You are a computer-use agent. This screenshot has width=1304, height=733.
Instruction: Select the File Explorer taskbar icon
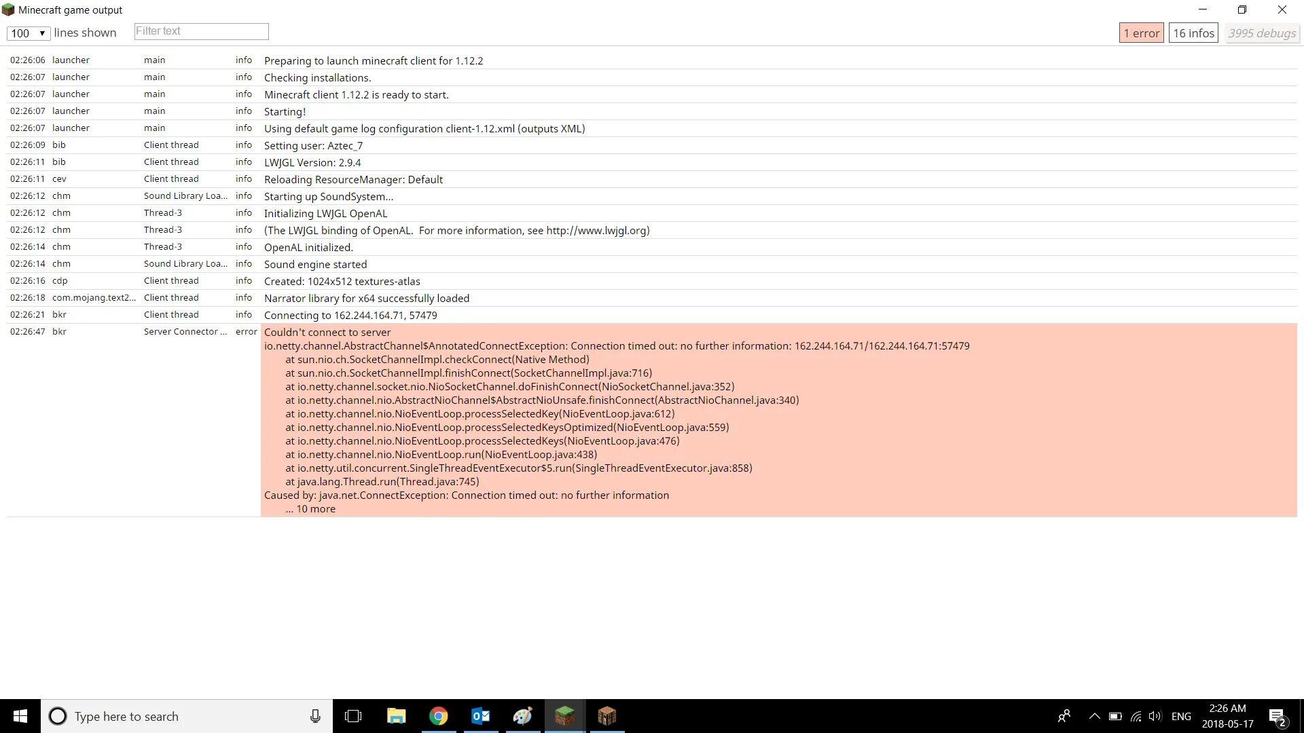pyautogui.click(x=396, y=716)
